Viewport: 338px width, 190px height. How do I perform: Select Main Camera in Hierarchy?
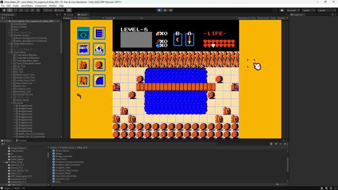click(x=20, y=27)
